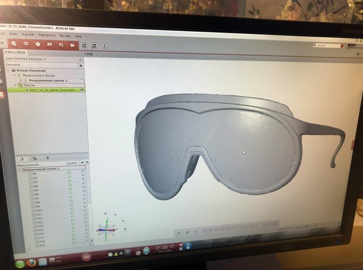Click the first red workflow toolbar icon
363x270 pixels.
click(x=14, y=44)
